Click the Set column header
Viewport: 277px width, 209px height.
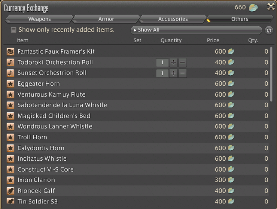pyautogui.click(x=137, y=40)
